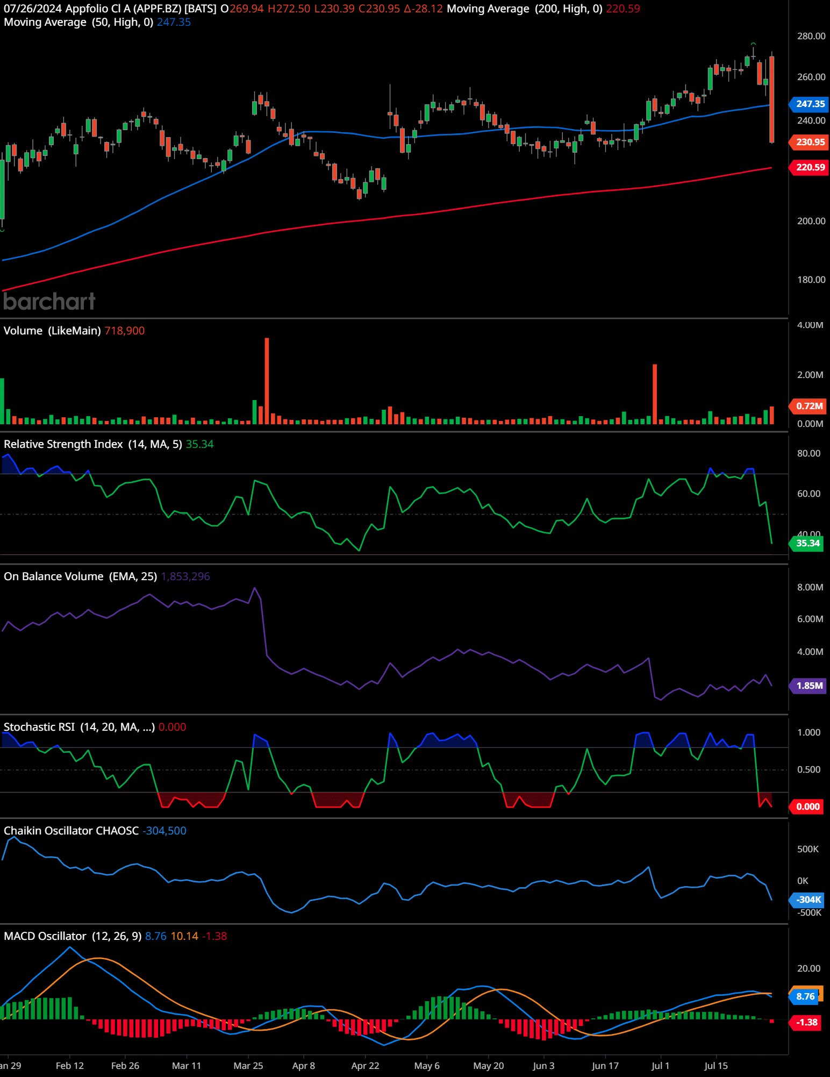
Task: Click the May 6 date axis label
Action: (427, 1066)
